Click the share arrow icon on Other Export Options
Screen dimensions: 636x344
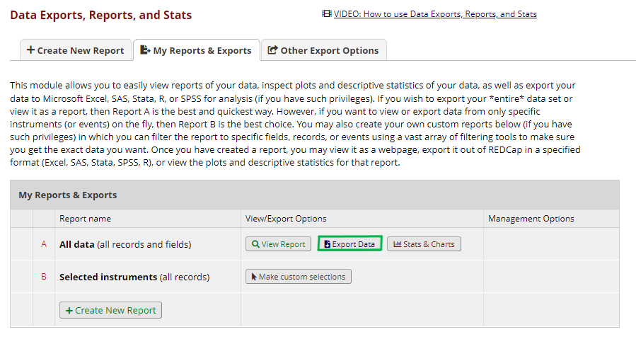(272, 50)
